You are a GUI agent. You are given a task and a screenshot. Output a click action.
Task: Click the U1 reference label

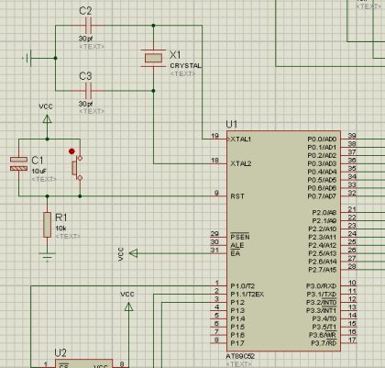pos(231,124)
